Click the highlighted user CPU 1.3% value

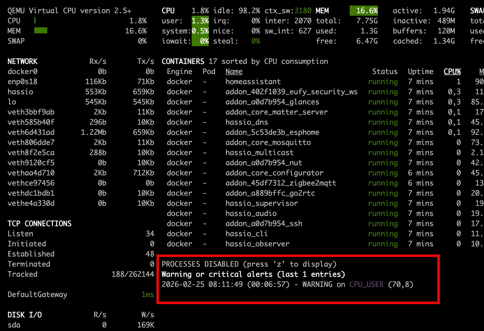tap(200, 21)
